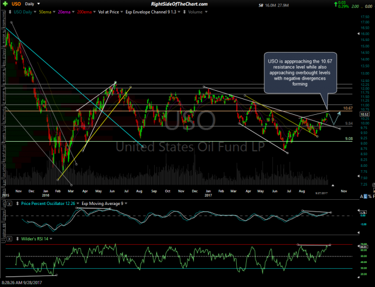Click the lower arrow on the PPO axis
375x287 pixels.
click(x=359, y=232)
